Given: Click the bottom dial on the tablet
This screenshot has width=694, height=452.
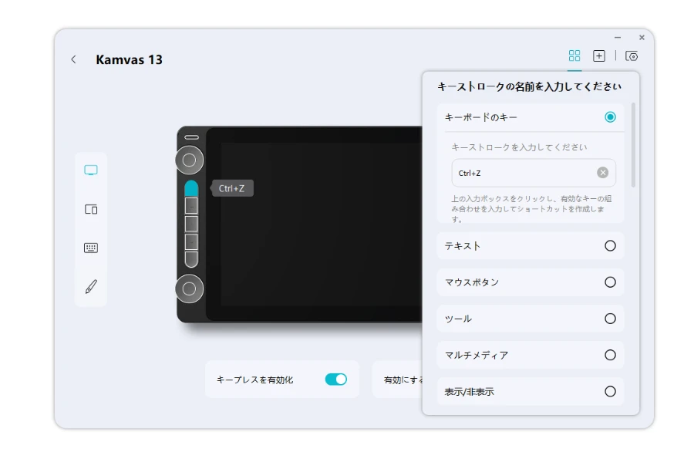Looking at the screenshot, I should pos(189,288).
